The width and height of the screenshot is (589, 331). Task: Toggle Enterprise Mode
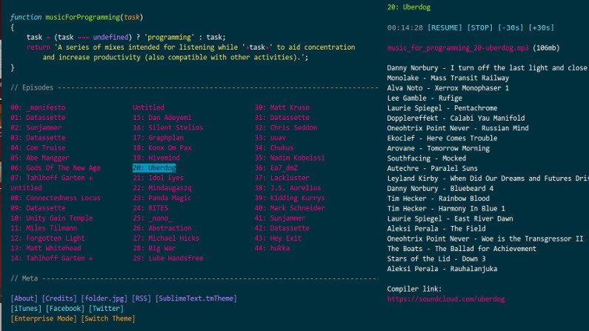(x=44, y=318)
